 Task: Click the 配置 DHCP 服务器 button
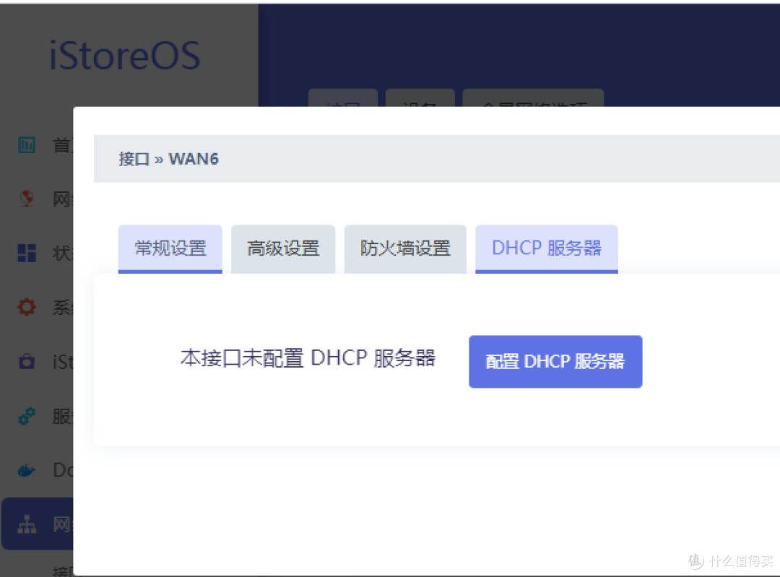coord(555,361)
